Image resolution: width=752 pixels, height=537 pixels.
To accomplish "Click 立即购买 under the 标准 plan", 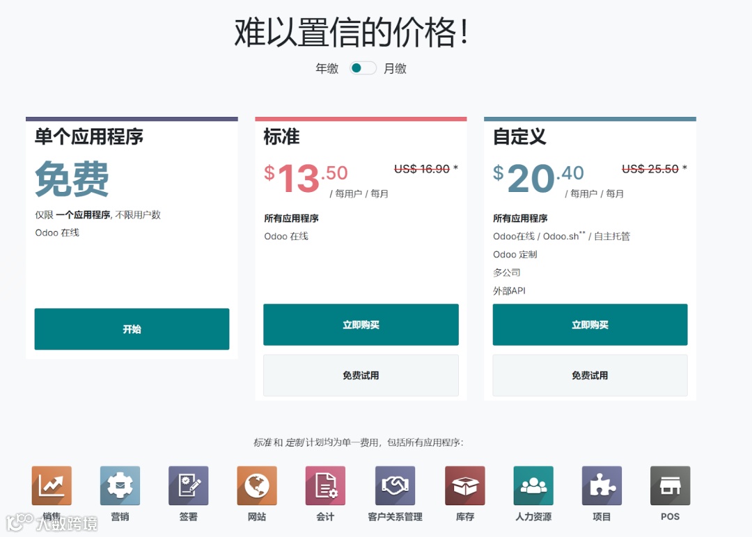I will [x=361, y=324].
